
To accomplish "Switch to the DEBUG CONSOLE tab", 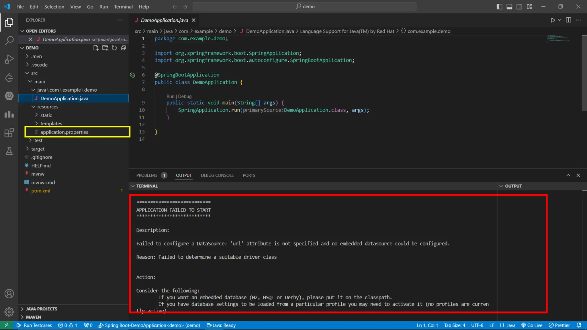I will [x=217, y=175].
